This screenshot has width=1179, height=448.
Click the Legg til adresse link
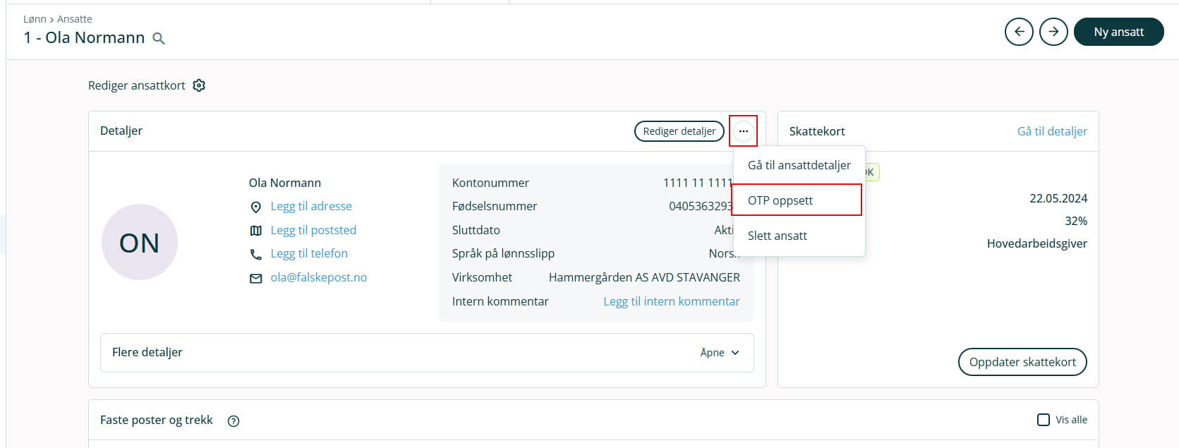click(311, 206)
